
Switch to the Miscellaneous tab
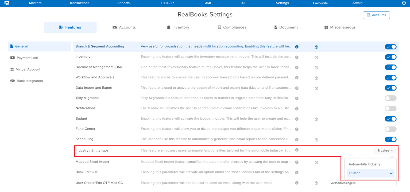[x=340, y=27]
